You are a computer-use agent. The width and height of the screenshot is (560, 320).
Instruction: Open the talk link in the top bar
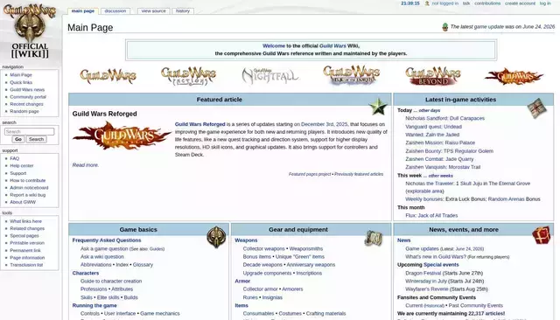(466, 3)
